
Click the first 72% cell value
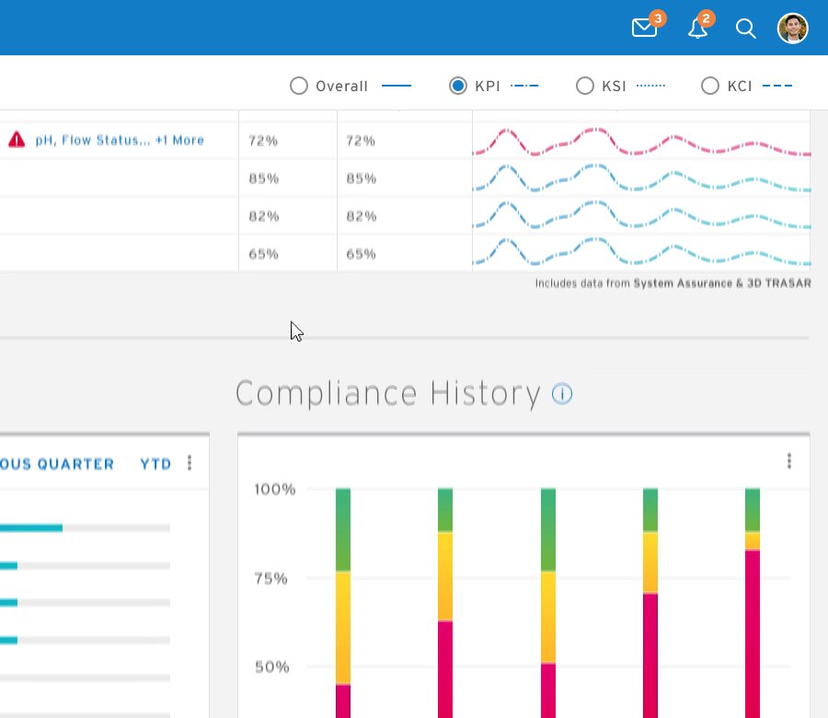coord(263,141)
